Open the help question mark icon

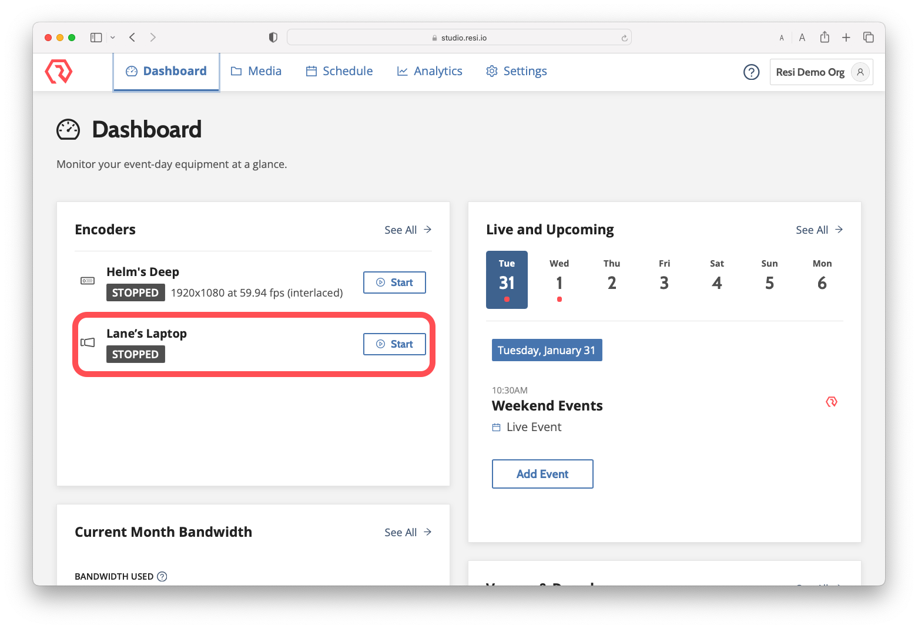[751, 72]
